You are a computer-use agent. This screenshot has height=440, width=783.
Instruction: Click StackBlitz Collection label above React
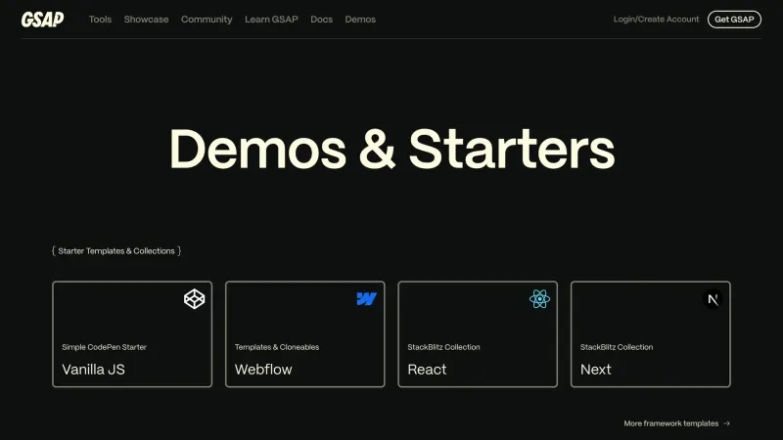coord(443,347)
